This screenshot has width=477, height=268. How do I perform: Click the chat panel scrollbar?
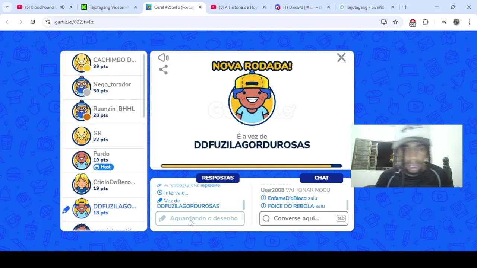click(x=347, y=204)
